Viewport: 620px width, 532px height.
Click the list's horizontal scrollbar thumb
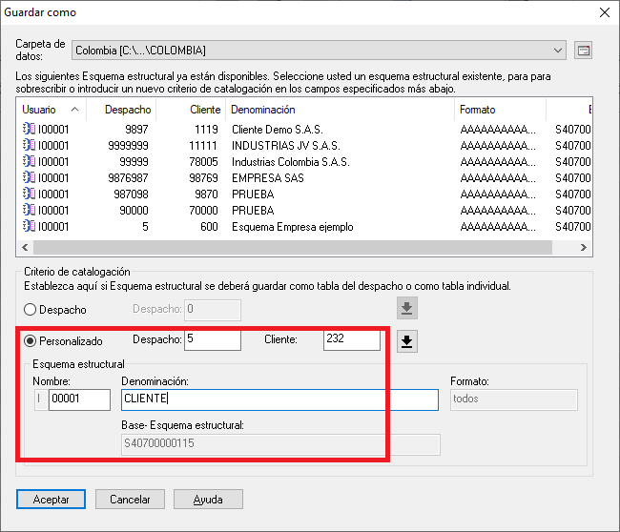[293, 248]
